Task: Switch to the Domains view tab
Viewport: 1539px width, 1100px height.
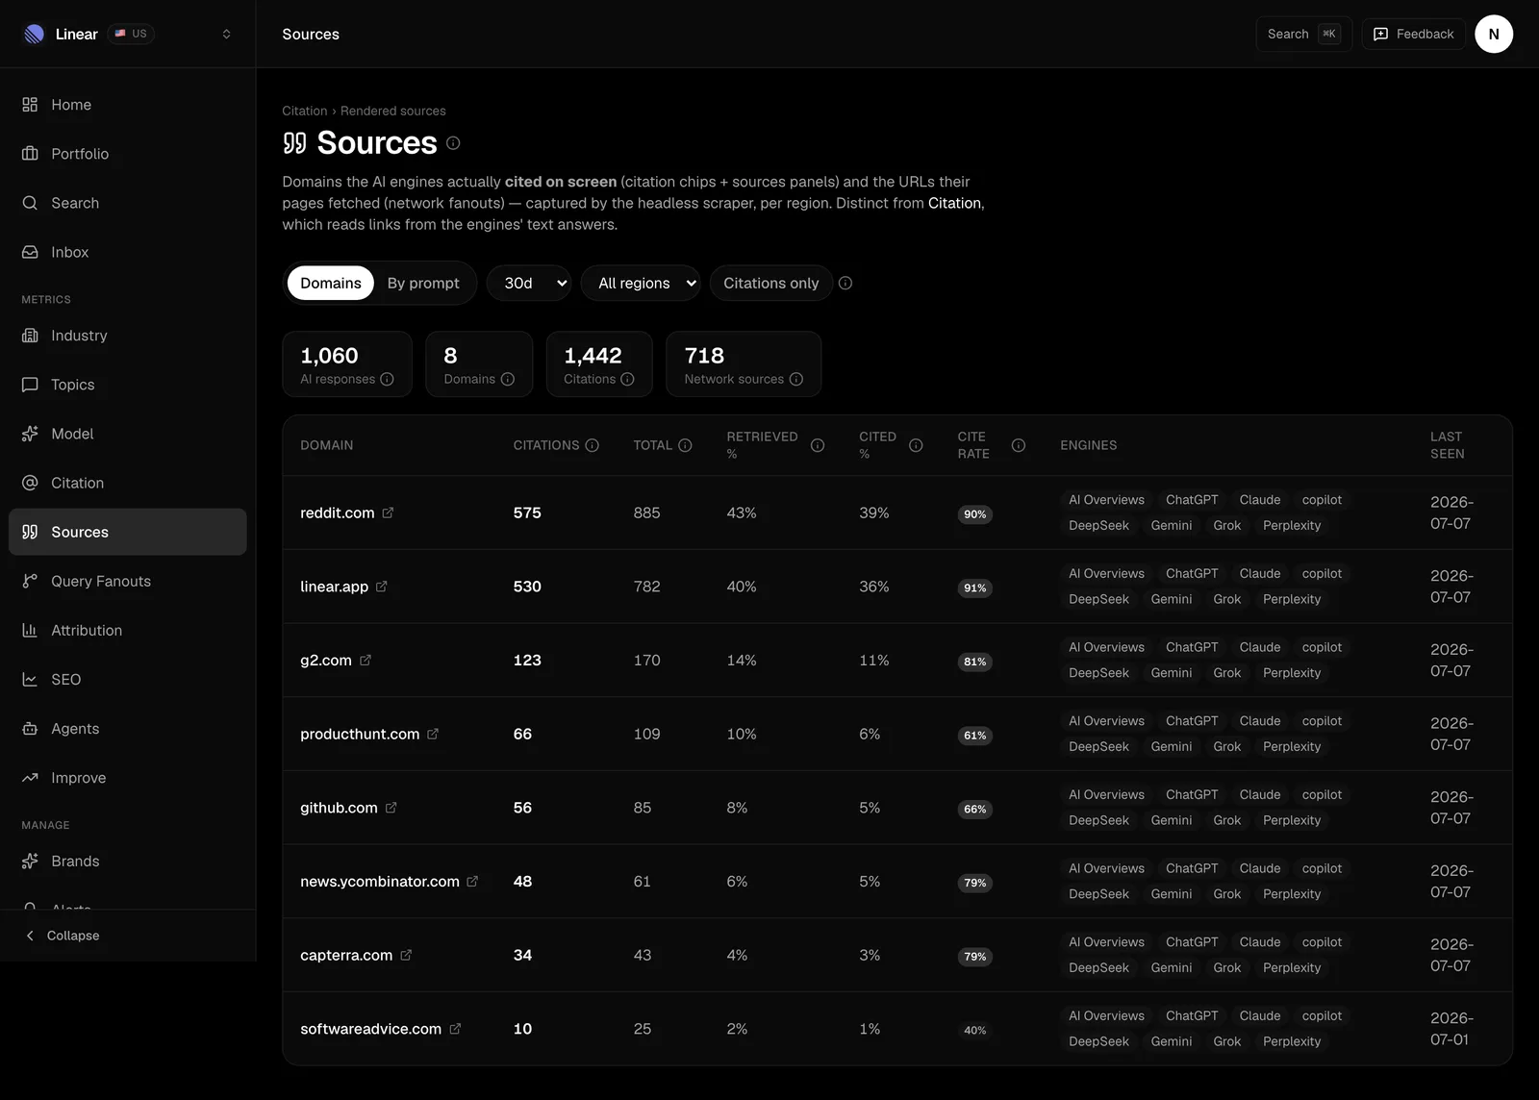Action: pos(331,283)
